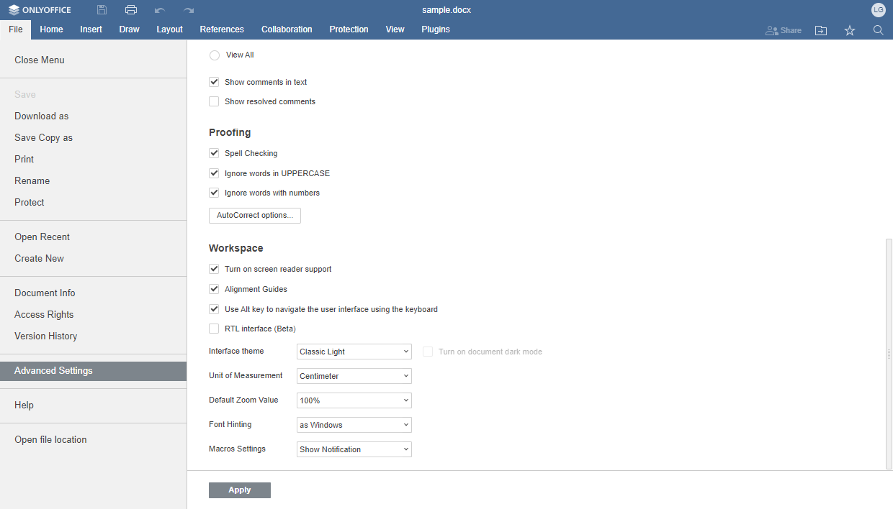This screenshot has width=893, height=509.
Task: Click the Print icon in title bar
Action: click(x=130, y=10)
